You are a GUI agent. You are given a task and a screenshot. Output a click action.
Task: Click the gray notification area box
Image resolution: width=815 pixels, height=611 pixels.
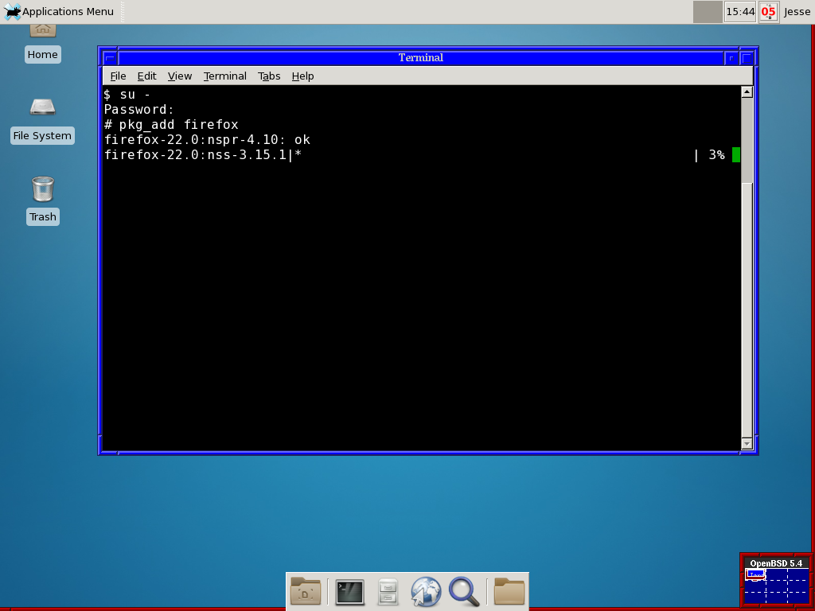708,11
